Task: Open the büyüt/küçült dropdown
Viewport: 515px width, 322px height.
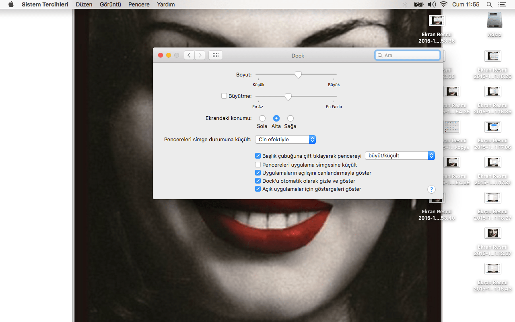Action: 400,155
